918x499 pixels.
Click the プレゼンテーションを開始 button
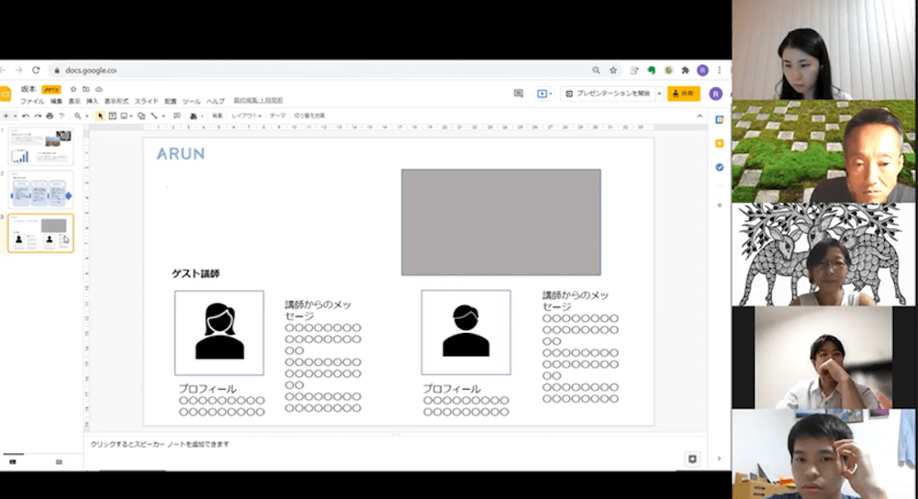click(x=607, y=94)
